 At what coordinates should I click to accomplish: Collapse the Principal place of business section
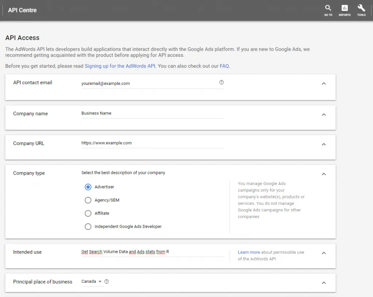tap(324, 283)
